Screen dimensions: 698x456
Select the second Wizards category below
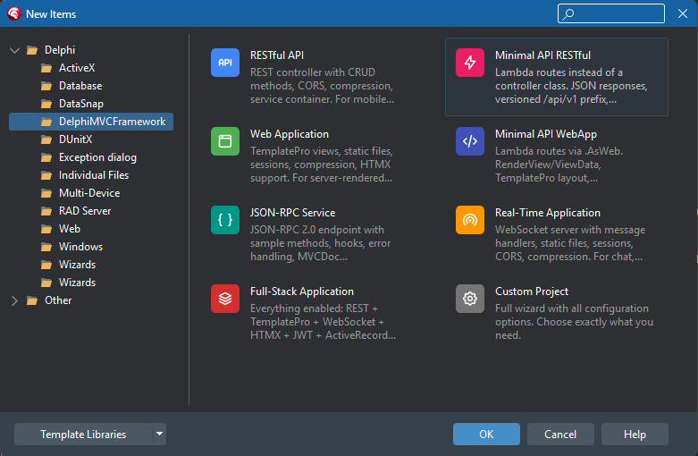77,283
